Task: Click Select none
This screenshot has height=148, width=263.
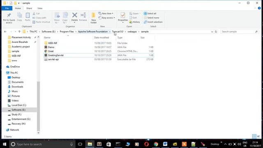Action: tap(151, 18)
